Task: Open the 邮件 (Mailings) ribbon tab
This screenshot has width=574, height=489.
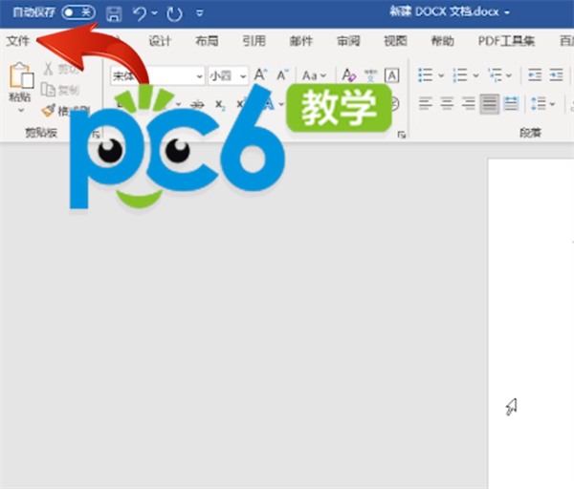Action: 301,40
